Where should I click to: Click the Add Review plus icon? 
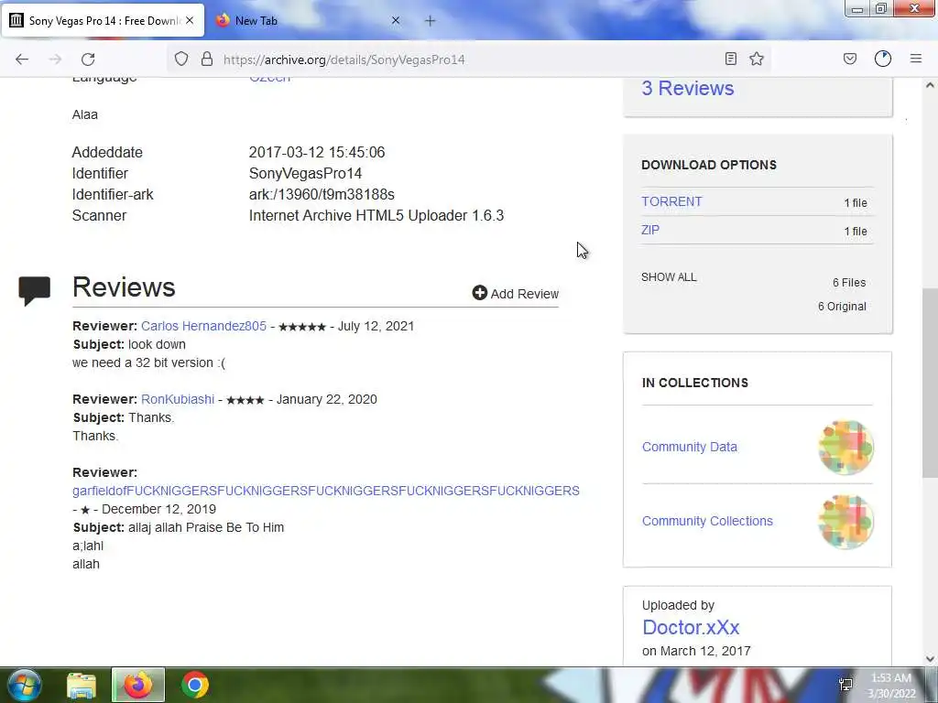click(x=480, y=292)
